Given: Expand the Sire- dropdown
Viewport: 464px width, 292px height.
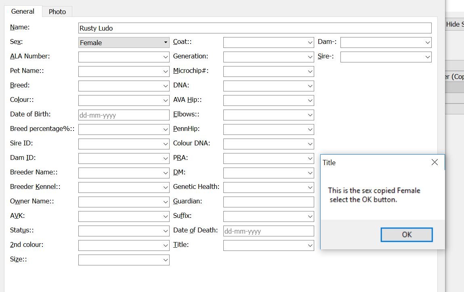Looking at the screenshot, I should tap(427, 57).
